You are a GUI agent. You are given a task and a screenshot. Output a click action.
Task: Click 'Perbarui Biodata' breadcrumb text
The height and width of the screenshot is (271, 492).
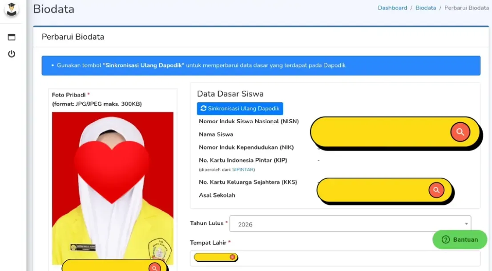(x=466, y=8)
